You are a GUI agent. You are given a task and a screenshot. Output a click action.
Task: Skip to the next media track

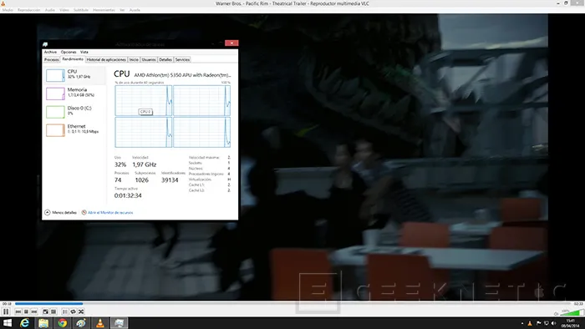pos(34,311)
